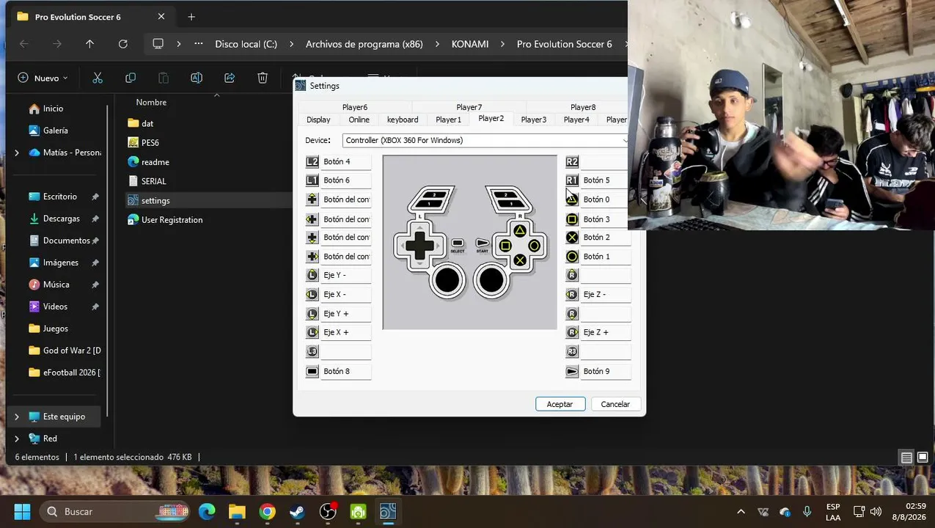This screenshot has width=935, height=528.
Task: Click the right stick up icon
Action: 572,275
